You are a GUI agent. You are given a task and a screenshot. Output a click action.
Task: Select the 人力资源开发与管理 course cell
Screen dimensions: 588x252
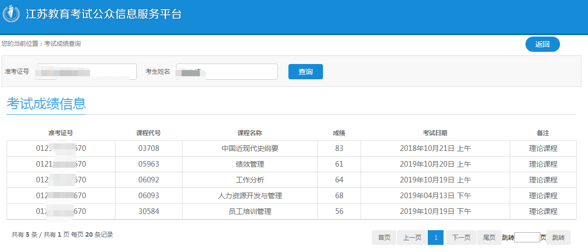pyautogui.click(x=250, y=196)
